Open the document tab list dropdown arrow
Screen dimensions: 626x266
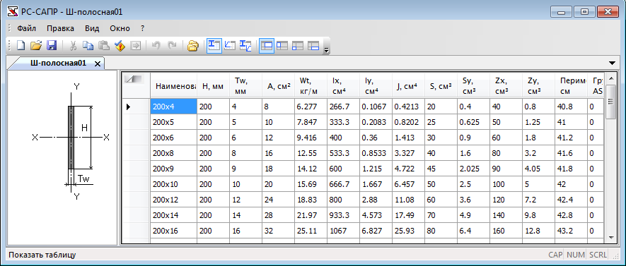(613, 63)
